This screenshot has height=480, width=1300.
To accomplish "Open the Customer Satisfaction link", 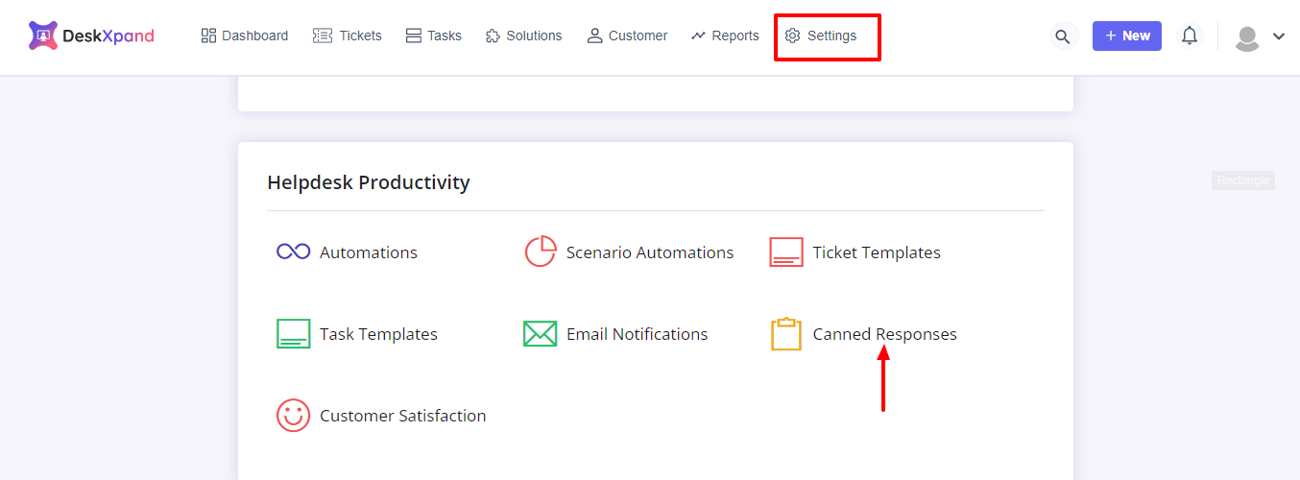I will tap(402, 416).
